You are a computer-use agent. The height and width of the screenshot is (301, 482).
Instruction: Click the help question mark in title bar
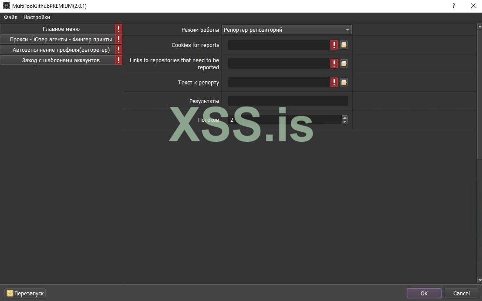pos(454,6)
